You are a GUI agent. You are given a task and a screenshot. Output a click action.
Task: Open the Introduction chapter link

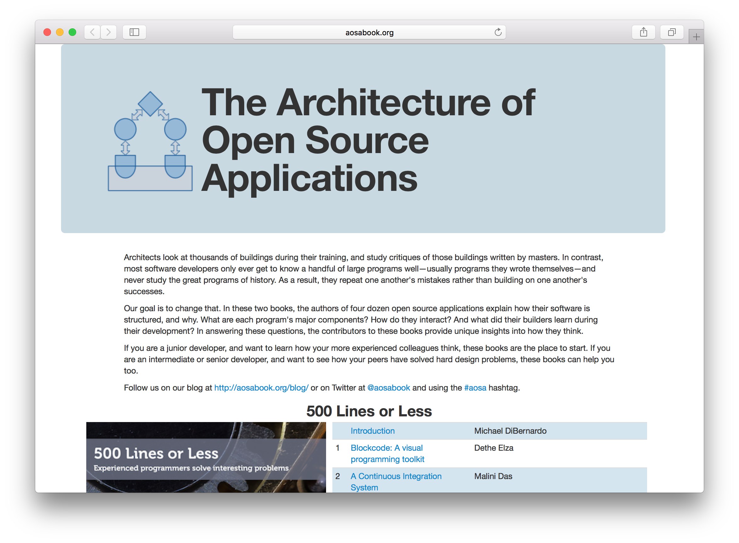coord(373,431)
